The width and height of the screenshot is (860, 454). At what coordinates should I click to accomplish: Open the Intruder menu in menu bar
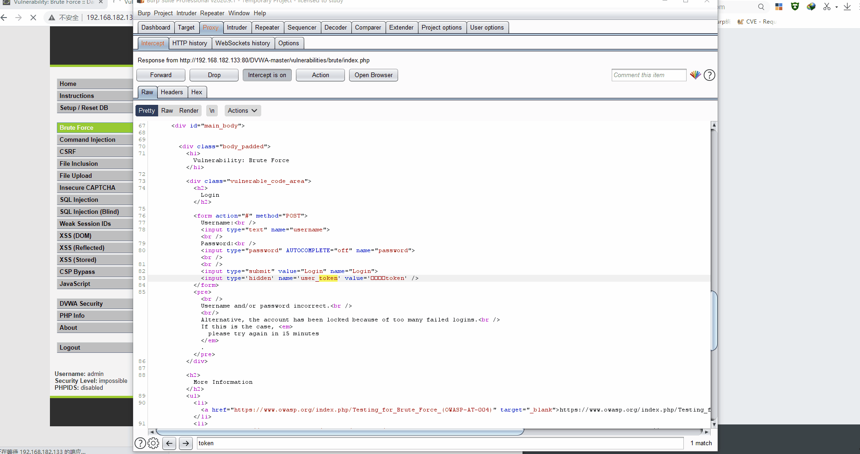point(186,13)
